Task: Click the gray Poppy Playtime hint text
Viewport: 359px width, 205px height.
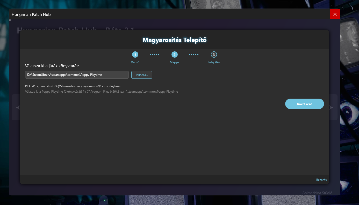Action: [102, 92]
